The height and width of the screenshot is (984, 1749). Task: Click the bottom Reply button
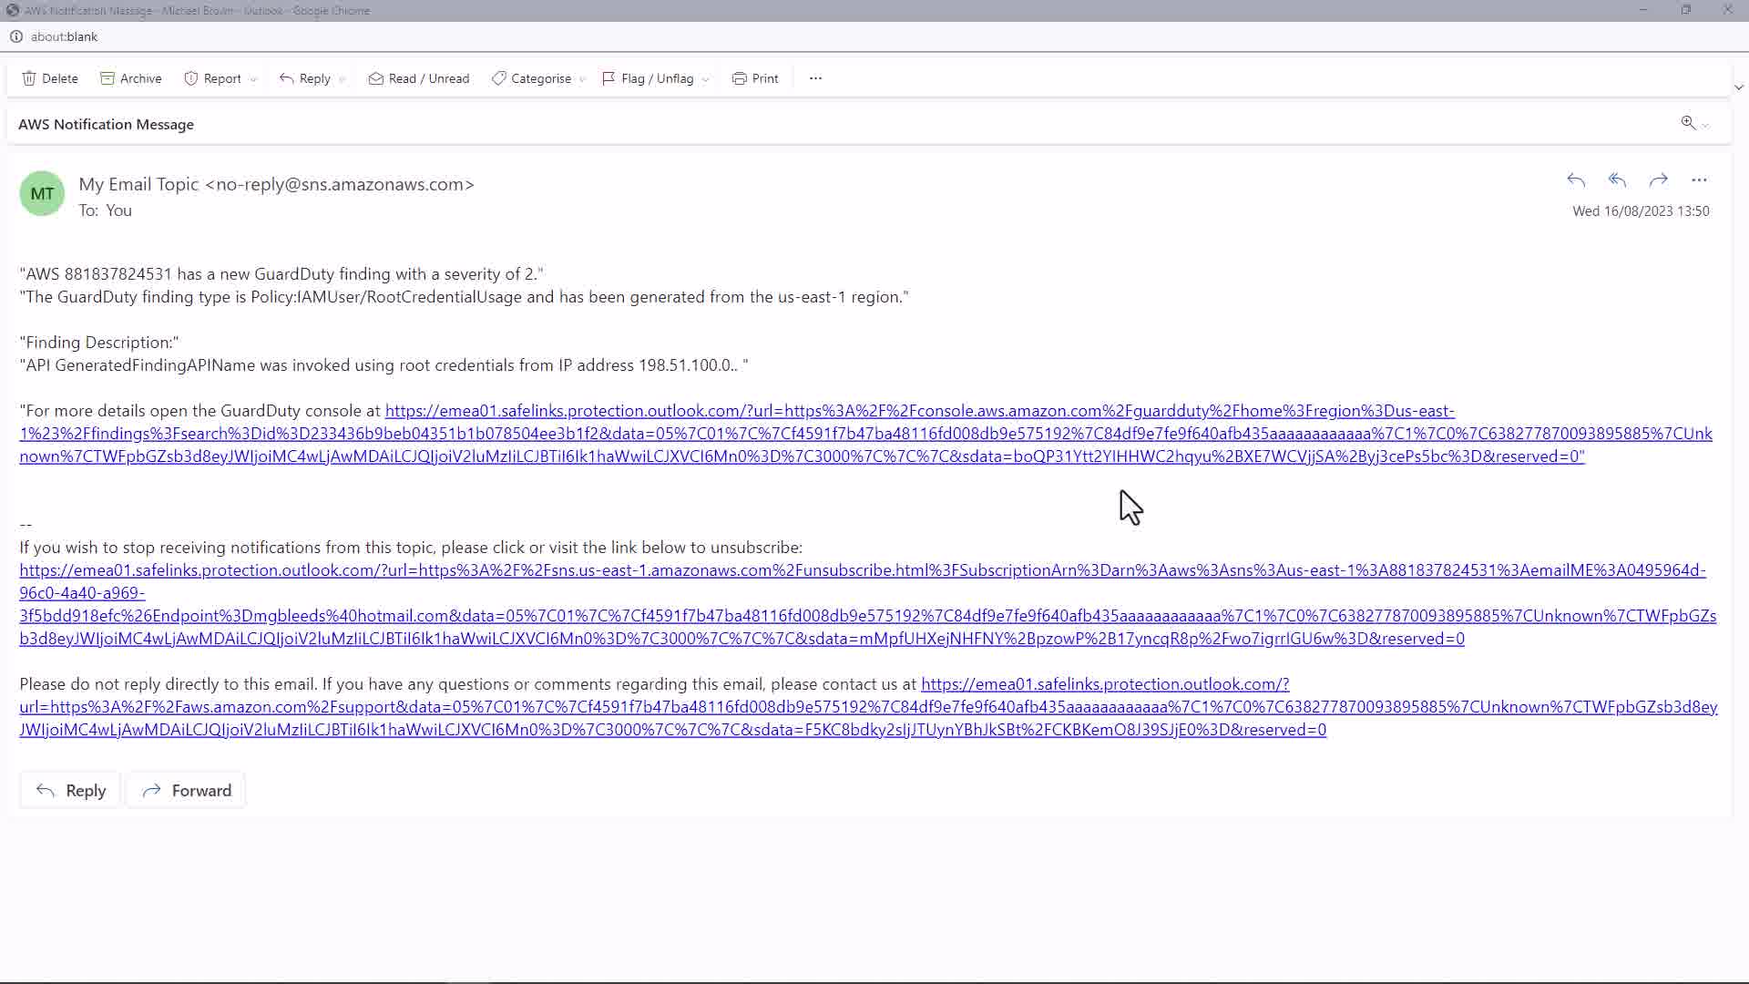[70, 790]
